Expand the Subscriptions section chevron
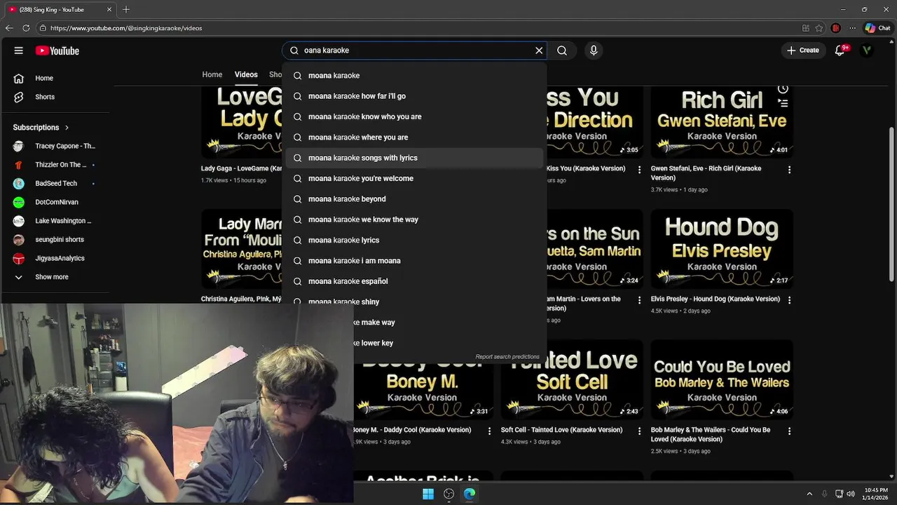This screenshot has width=897, height=505. 67,128
